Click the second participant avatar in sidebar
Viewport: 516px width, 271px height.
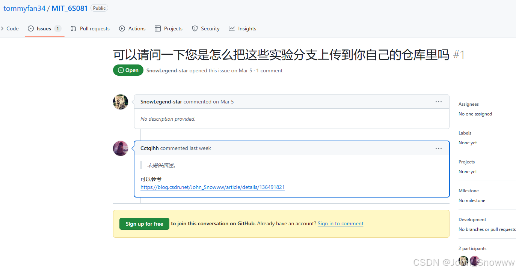[474, 261]
